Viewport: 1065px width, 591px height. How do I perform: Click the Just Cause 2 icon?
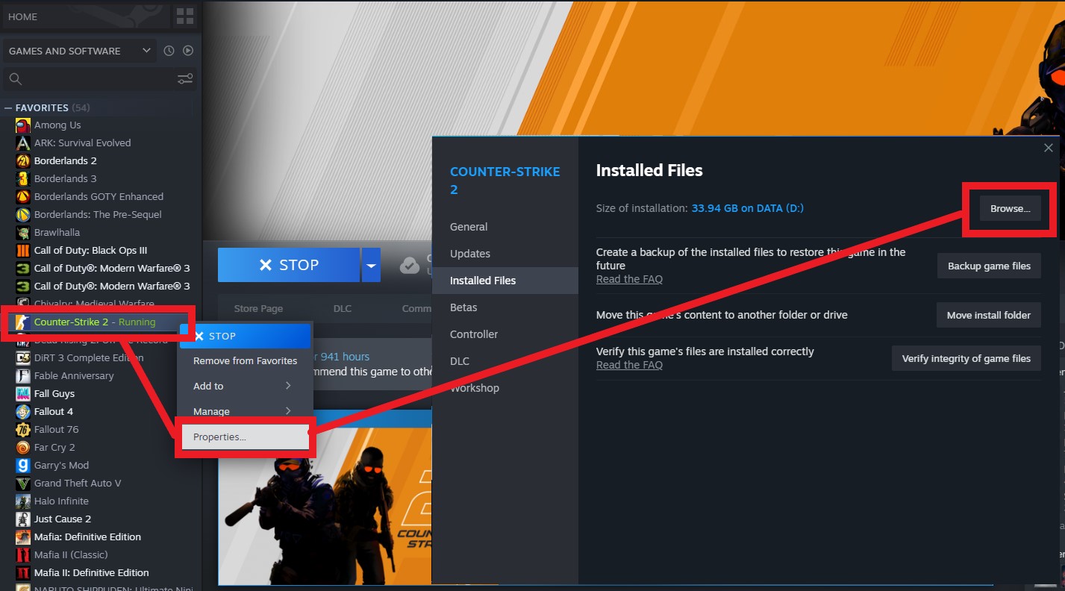click(22, 519)
